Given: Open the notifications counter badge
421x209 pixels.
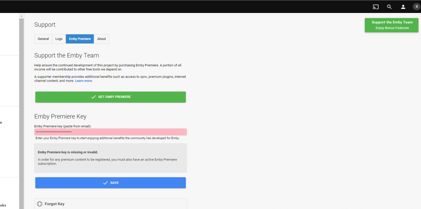Looking at the screenshot, I should pos(416,7).
